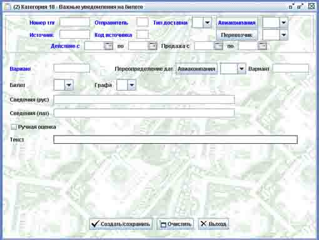Open the Графа dropdown
Screen dimensions: 319x240
pos(132,85)
